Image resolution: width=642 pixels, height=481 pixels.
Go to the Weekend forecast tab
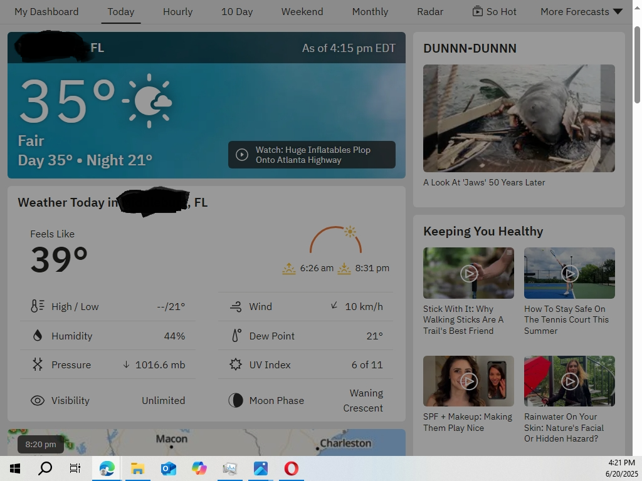pos(302,12)
